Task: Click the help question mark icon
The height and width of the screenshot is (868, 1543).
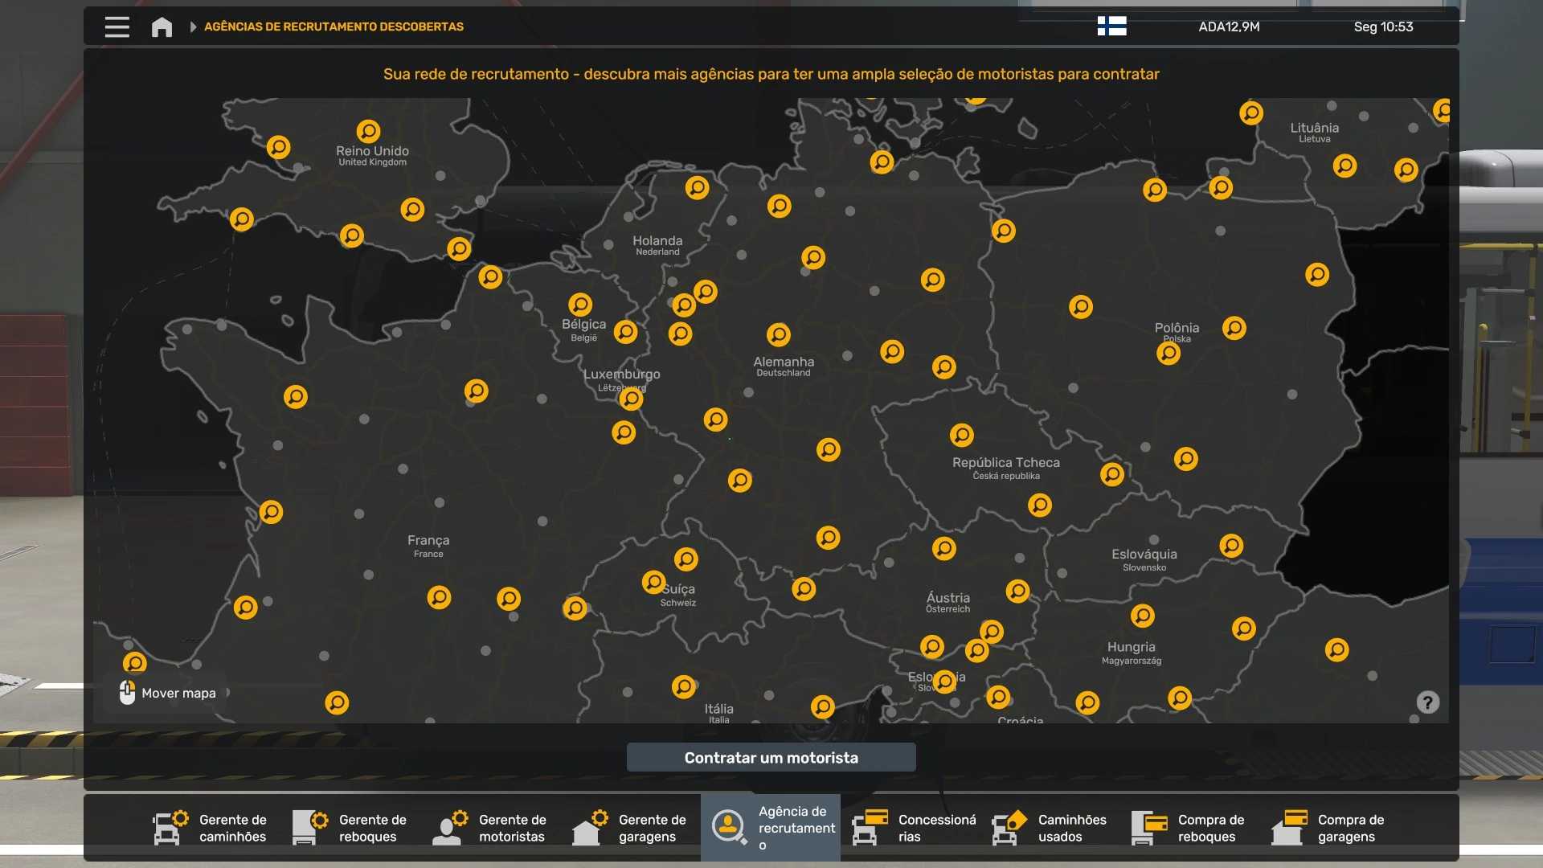Action: [1427, 702]
